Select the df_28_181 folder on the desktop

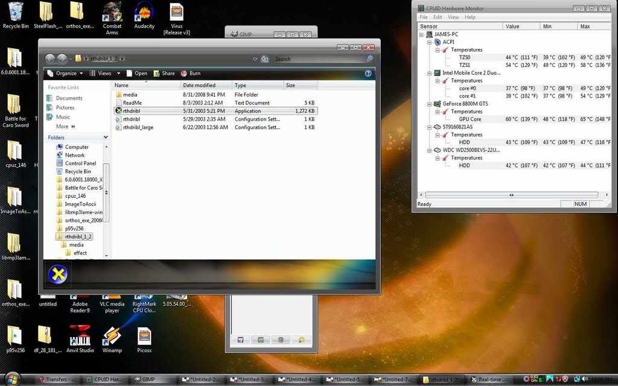pos(47,339)
